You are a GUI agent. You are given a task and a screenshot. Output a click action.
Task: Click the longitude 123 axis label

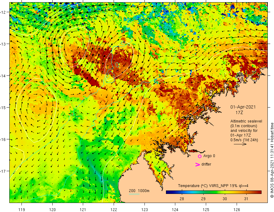[144, 210]
